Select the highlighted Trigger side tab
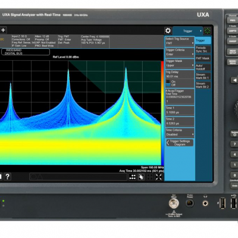Viewport: 238px width, 238px height. pyautogui.click(x=203, y=40)
